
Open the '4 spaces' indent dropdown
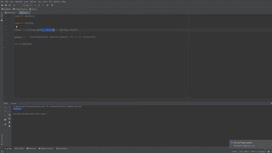pyautogui.click(x=262, y=152)
